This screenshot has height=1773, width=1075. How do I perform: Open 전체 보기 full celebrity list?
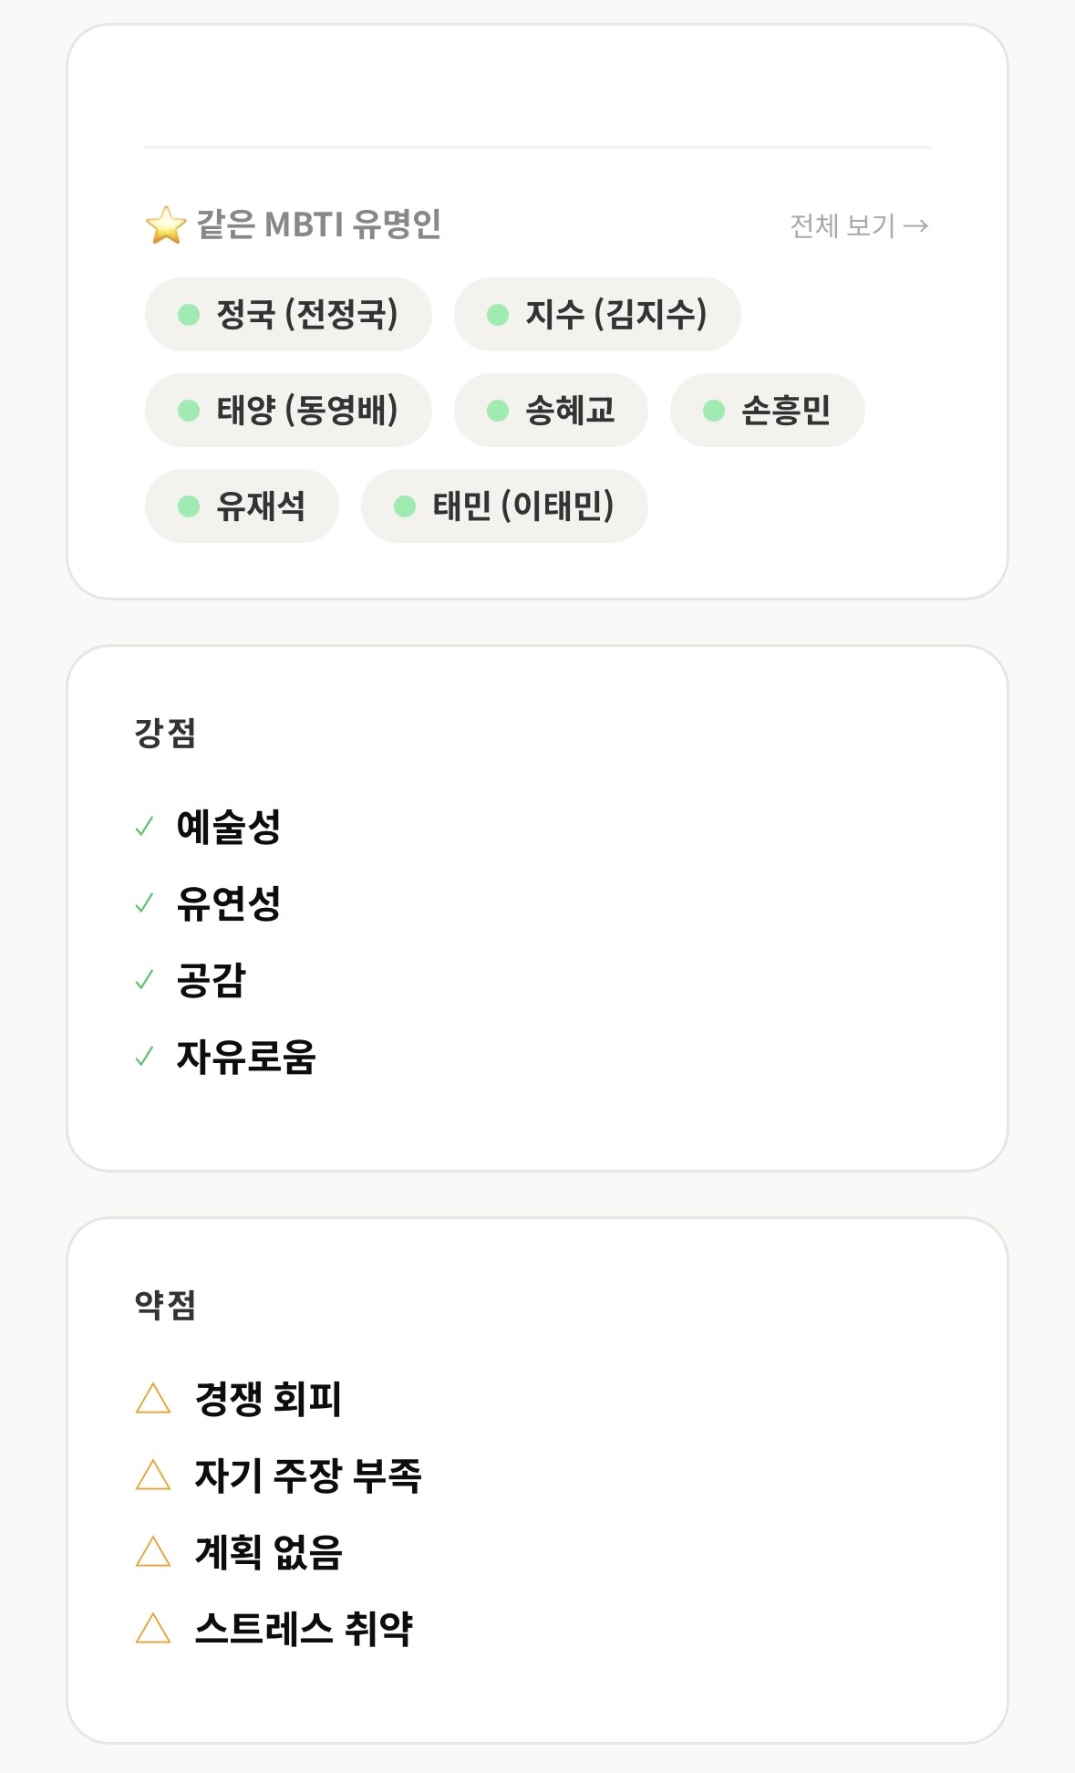[858, 225]
